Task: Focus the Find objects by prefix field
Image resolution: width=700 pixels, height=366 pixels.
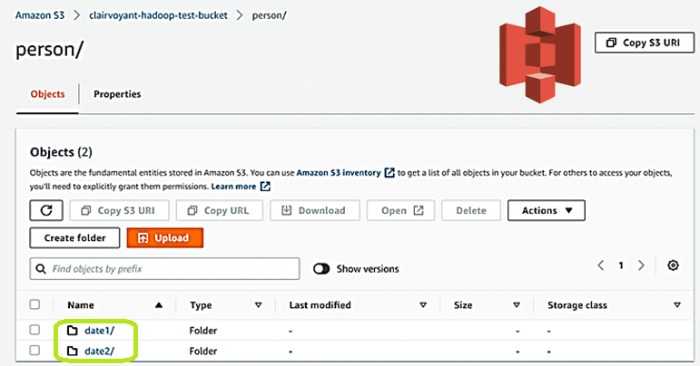Action: click(164, 268)
